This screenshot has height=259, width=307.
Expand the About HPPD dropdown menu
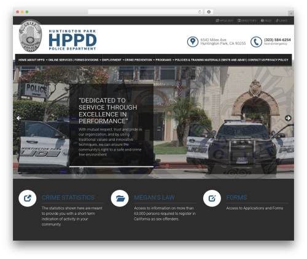[37, 60]
